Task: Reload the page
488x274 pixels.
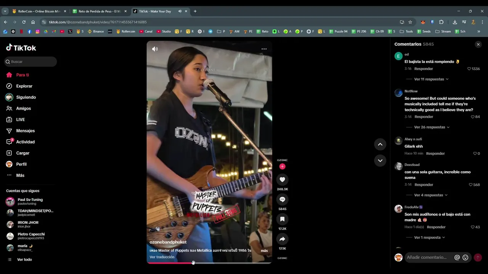Action: (24, 22)
